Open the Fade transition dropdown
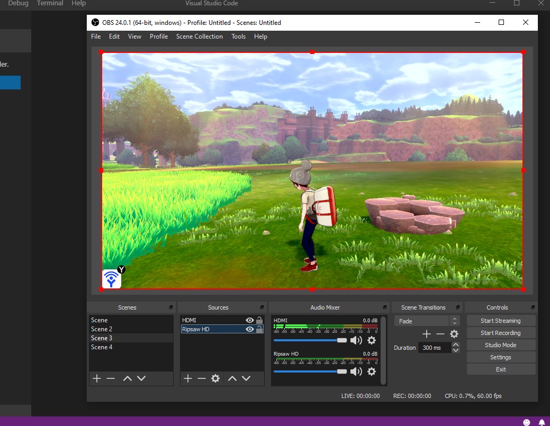 coord(427,321)
